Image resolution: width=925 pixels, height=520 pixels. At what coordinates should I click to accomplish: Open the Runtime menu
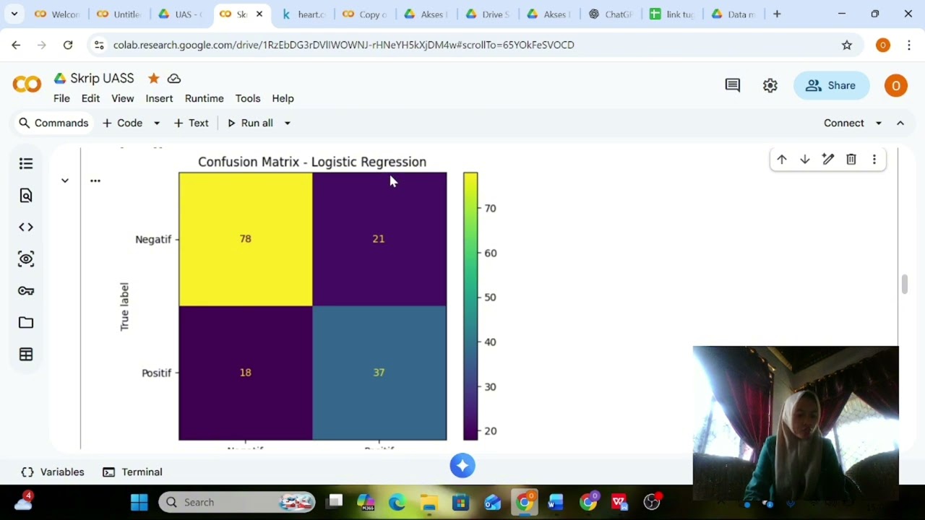tap(204, 98)
